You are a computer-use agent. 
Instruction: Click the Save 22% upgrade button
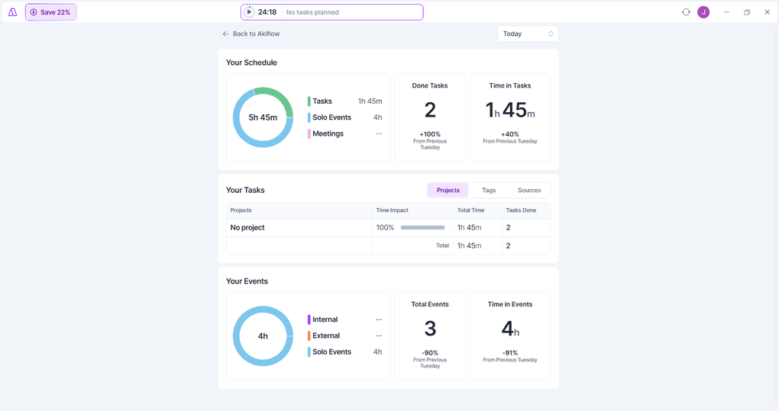[x=51, y=12]
